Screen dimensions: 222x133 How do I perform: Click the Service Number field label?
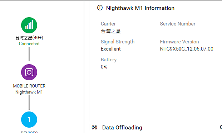tap(178, 24)
